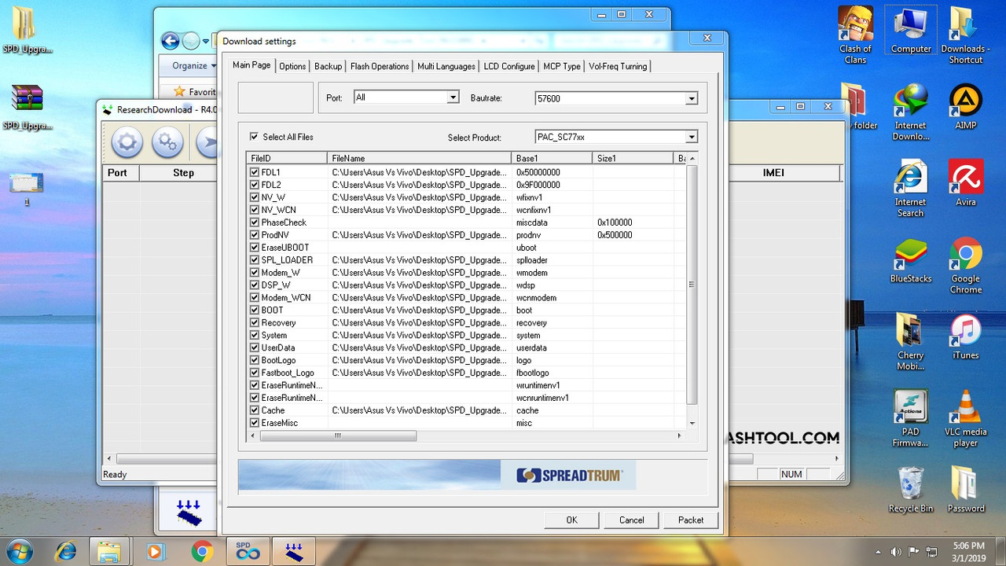Launch iTunes desktop icon
1006x566 pixels.
[x=965, y=336]
